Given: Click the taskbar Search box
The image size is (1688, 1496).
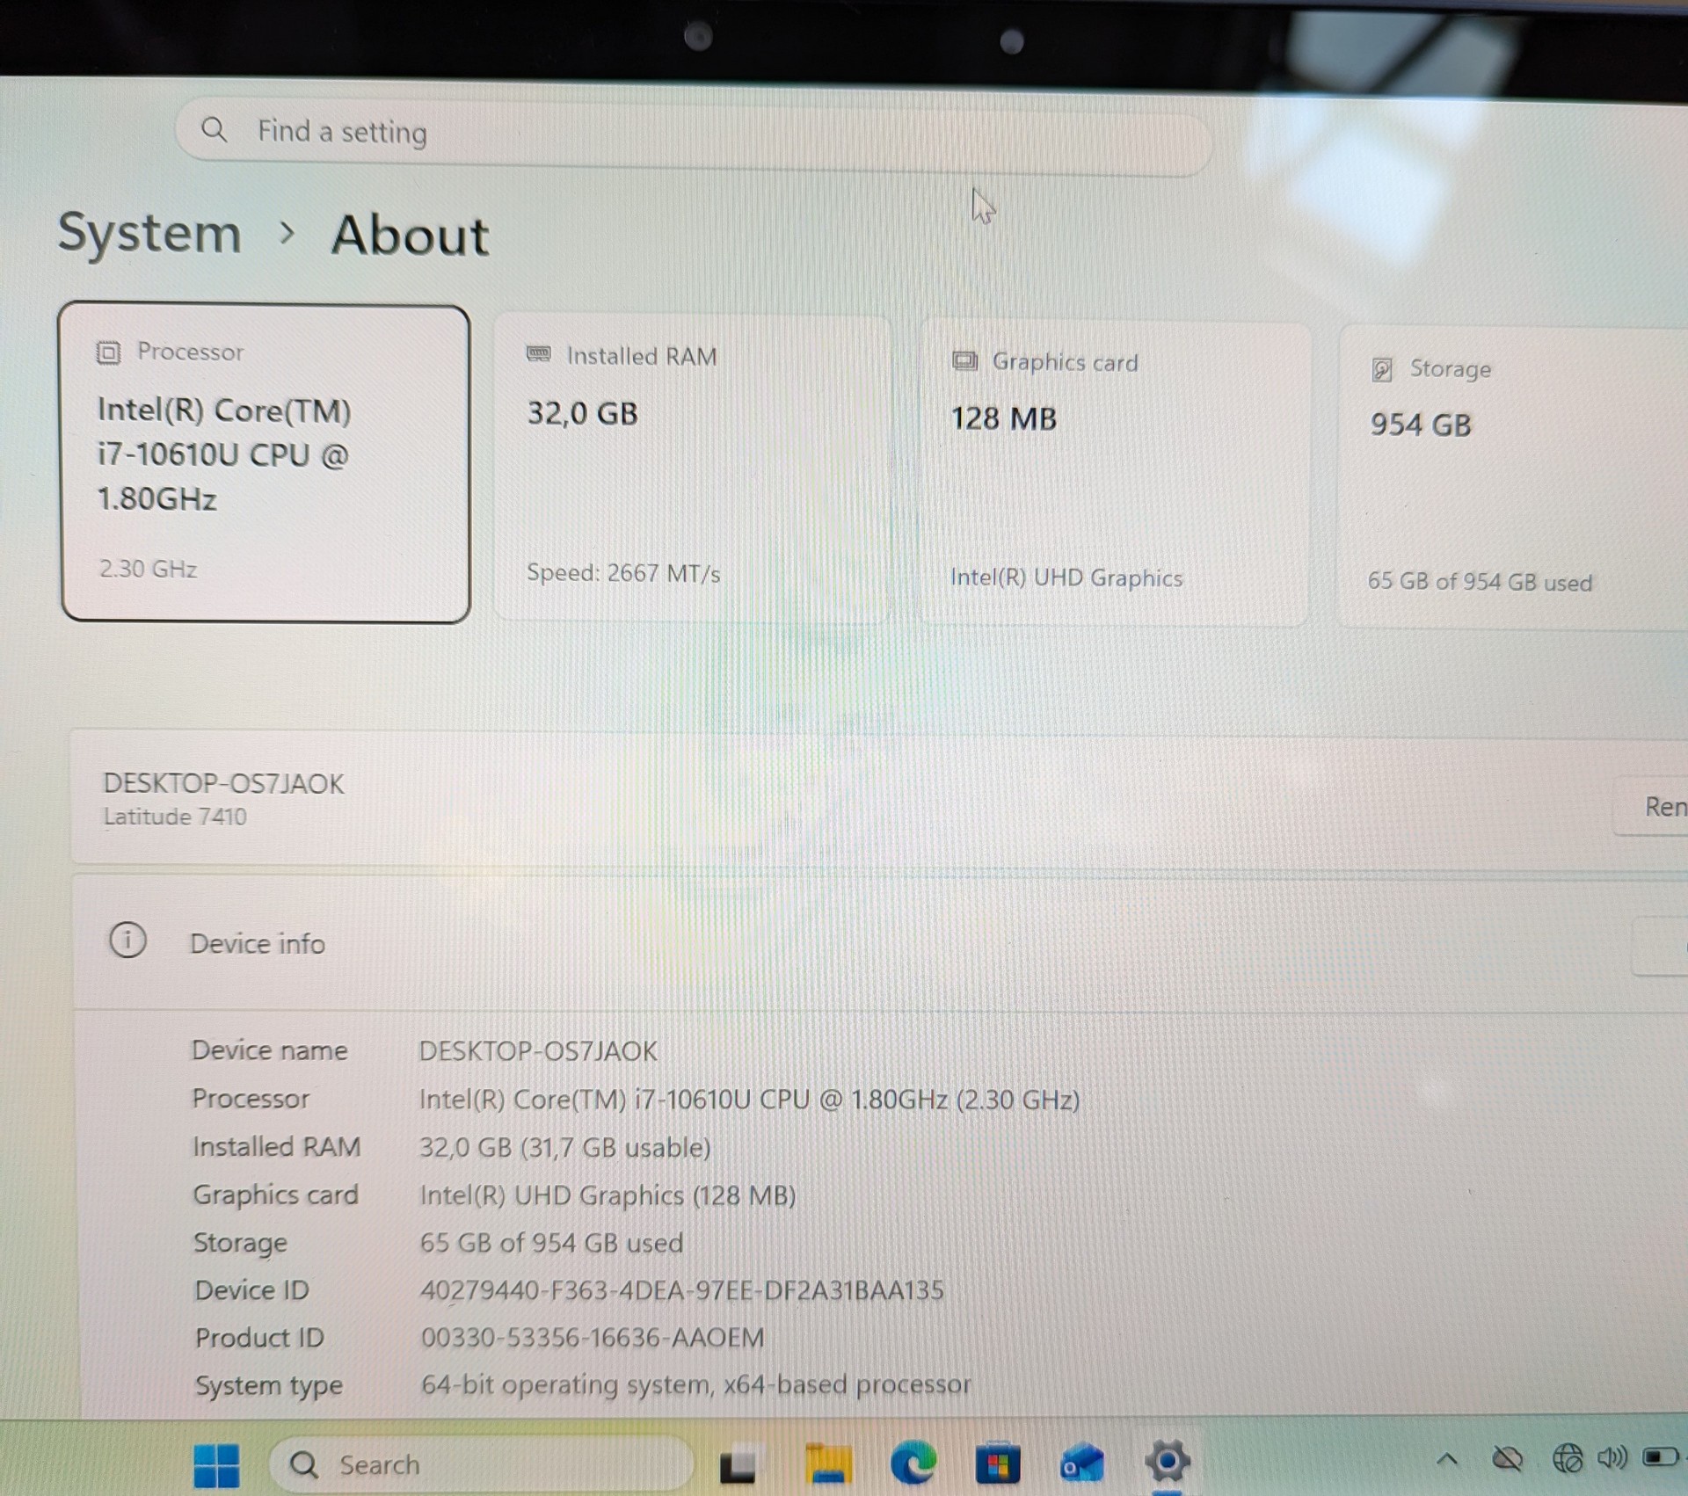Looking at the screenshot, I should [x=482, y=1464].
